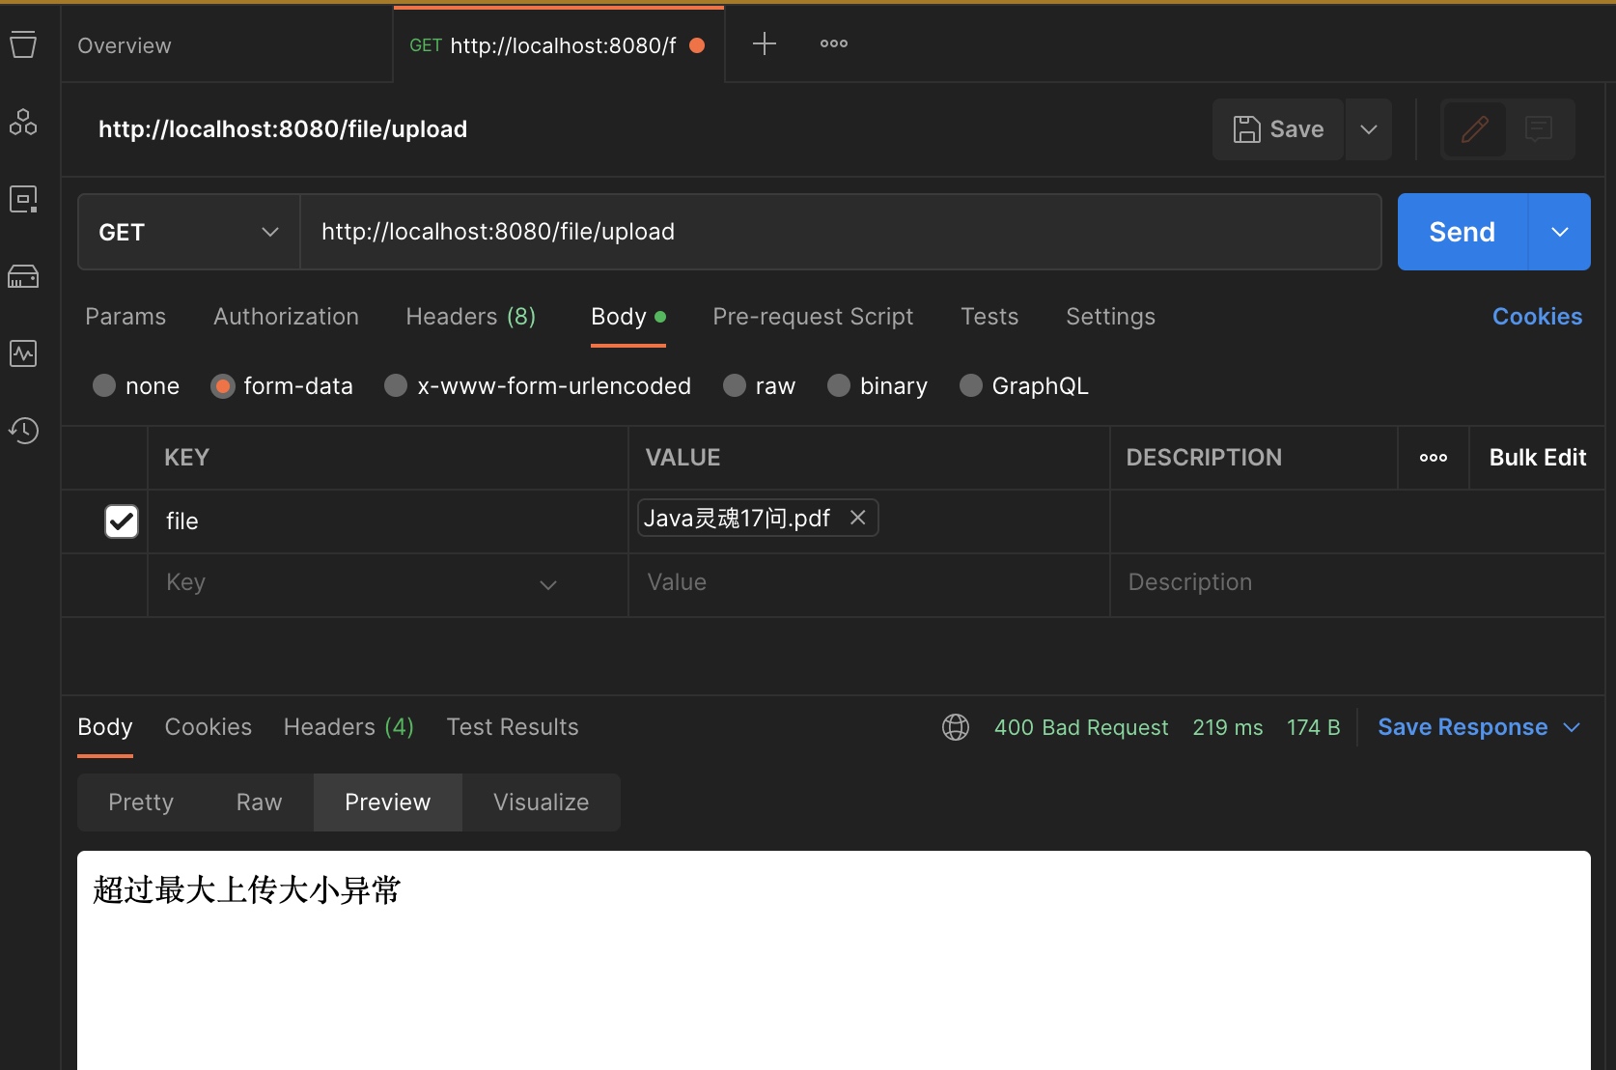The height and width of the screenshot is (1070, 1616).
Task: Select the binary body type option
Action: (840, 386)
